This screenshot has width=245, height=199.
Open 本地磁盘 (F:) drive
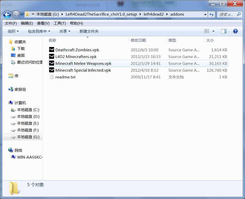point(28,130)
